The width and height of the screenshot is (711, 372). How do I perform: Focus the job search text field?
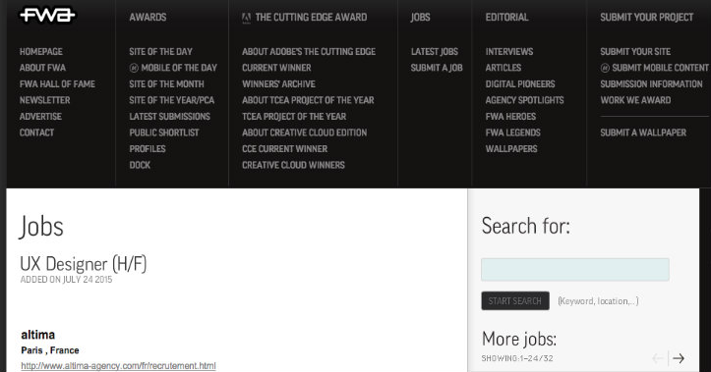[x=575, y=270]
